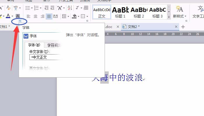Apply the 标题 3 style
The height and width of the screenshot is (116, 204).
point(157,12)
